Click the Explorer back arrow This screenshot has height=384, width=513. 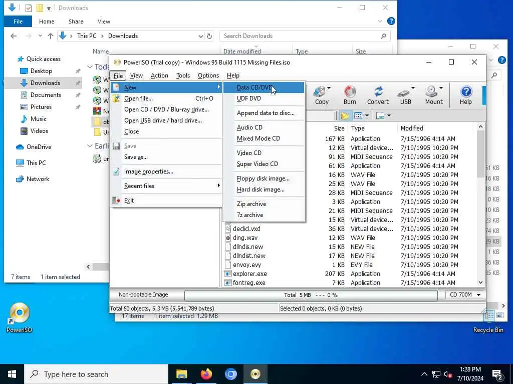14,36
